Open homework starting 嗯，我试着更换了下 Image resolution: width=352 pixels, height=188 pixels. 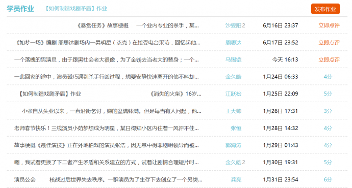coord(107,163)
